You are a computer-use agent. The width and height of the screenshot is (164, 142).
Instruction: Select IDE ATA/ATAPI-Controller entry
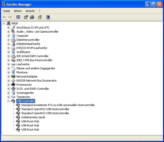(33, 56)
